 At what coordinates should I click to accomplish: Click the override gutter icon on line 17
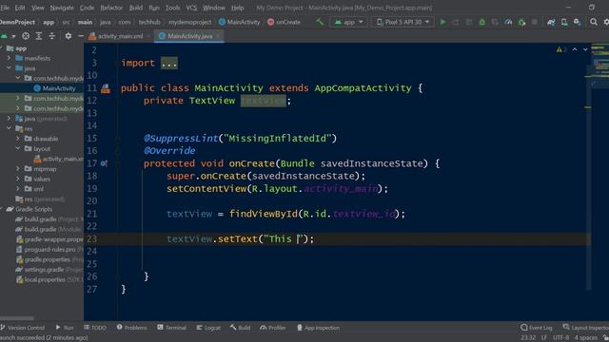coord(104,163)
